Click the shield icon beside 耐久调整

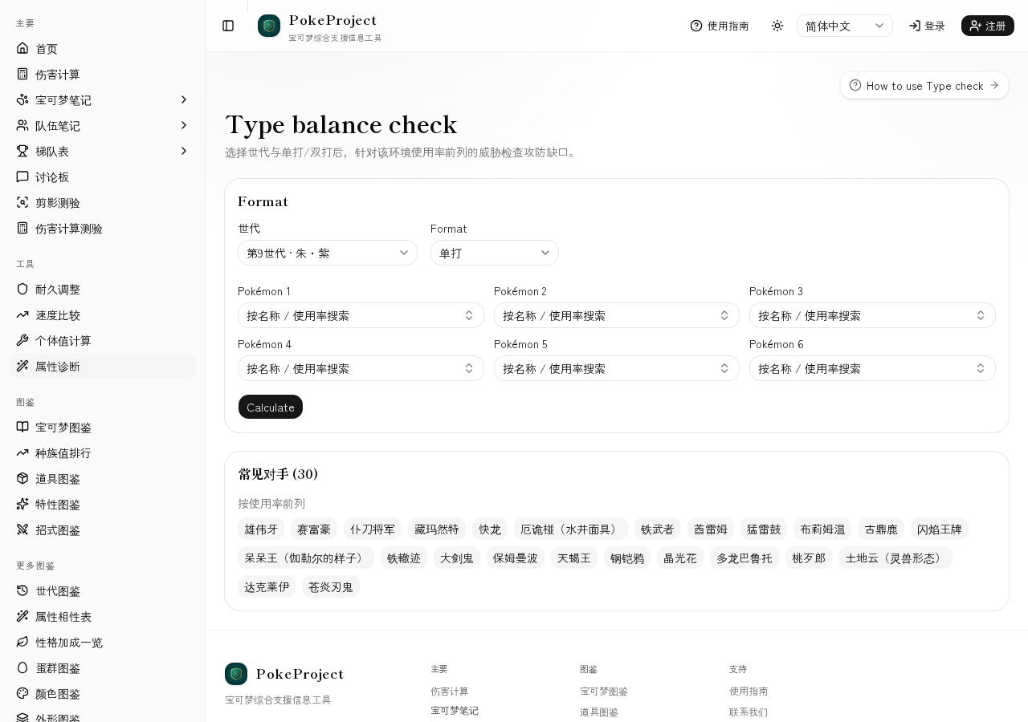(x=22, y=289)
